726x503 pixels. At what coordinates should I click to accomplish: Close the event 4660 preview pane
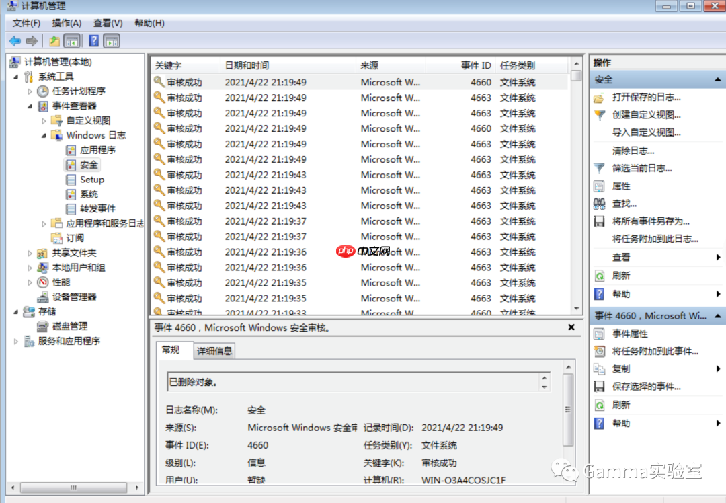coord(571,327)
